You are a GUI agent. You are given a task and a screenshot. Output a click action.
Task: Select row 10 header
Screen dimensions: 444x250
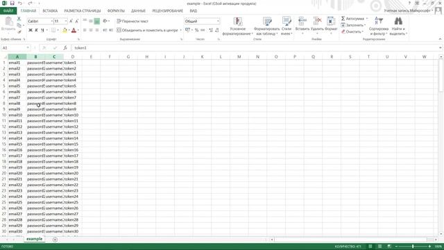(4, 115)
